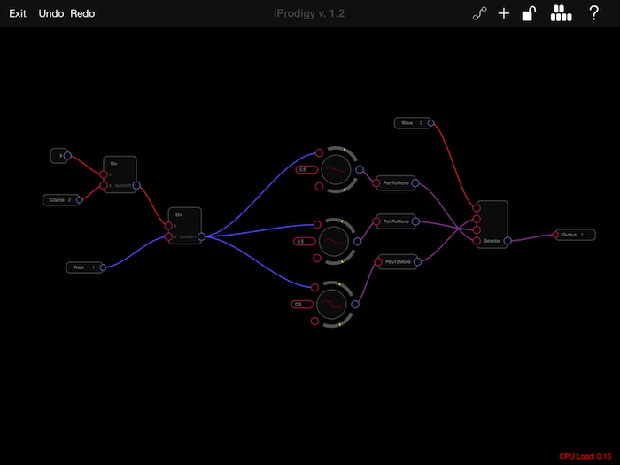
Task: Select the Wave 2 parameter node
Action: click(x=413, y=123)
